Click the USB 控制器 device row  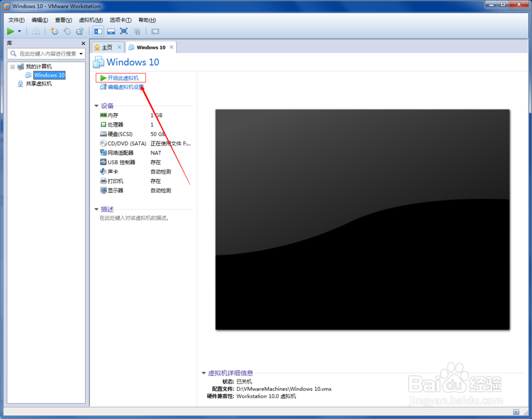[x=145, y=162]
